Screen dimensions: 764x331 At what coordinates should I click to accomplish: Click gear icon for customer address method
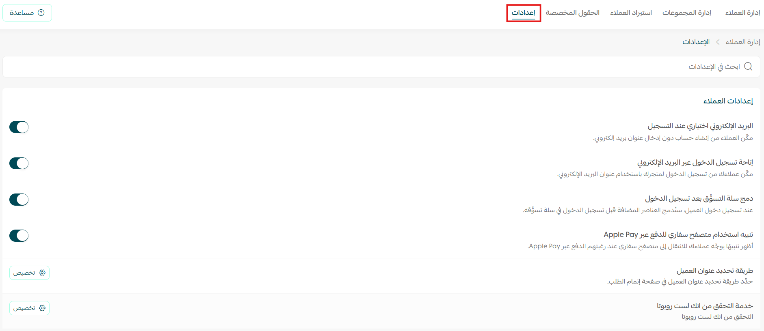[42, 273]
